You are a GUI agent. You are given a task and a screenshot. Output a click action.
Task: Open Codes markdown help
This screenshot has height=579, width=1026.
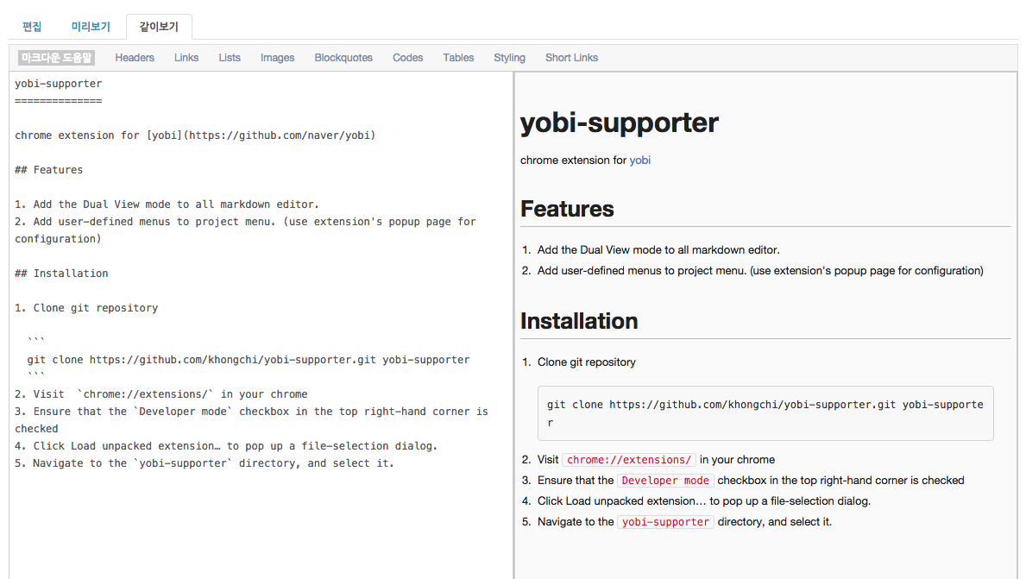[407, 58]
